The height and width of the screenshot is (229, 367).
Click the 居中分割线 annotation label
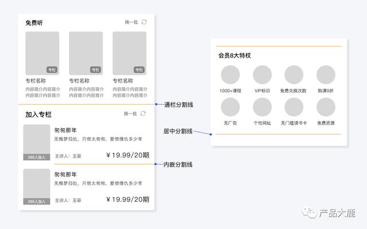coord(178,132)
